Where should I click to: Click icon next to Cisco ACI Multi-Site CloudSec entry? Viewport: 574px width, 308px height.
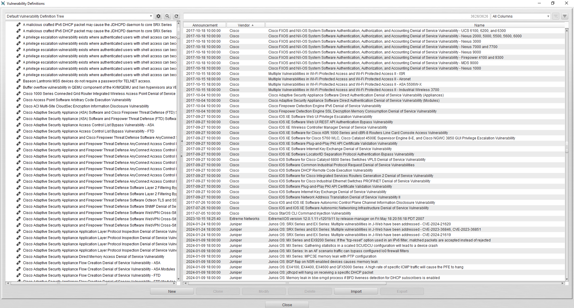pyautogui.click(x=19, y=106)
